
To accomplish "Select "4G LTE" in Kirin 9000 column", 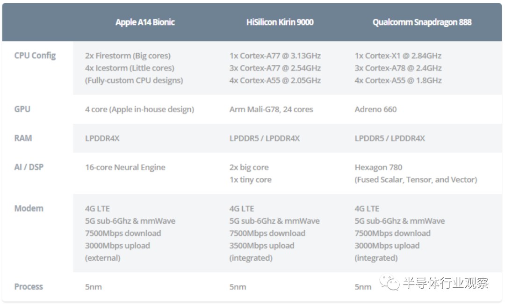I will 242,209.
